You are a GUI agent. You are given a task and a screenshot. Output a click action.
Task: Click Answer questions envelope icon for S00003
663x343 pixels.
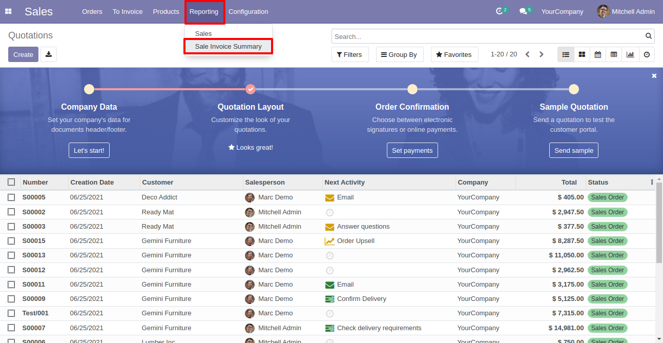pos(329,227)
